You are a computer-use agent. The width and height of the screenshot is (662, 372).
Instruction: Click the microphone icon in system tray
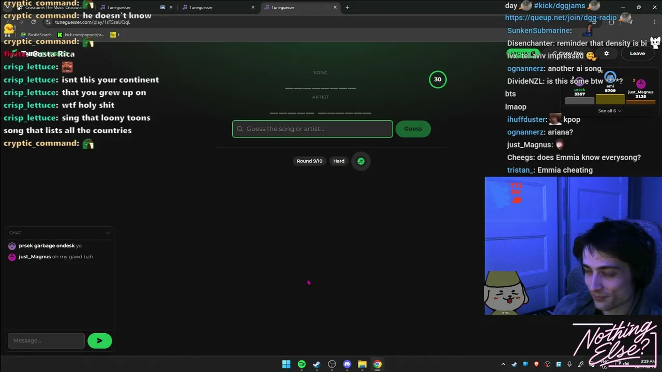point(569,364)
